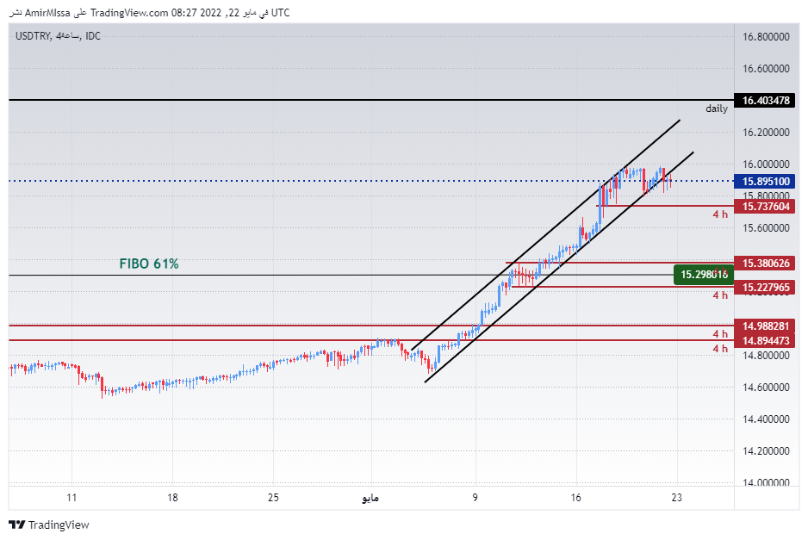This screenshot has width=808, height=540.
Task: Click the date label 23 on time axis
Action: [676, 498]
